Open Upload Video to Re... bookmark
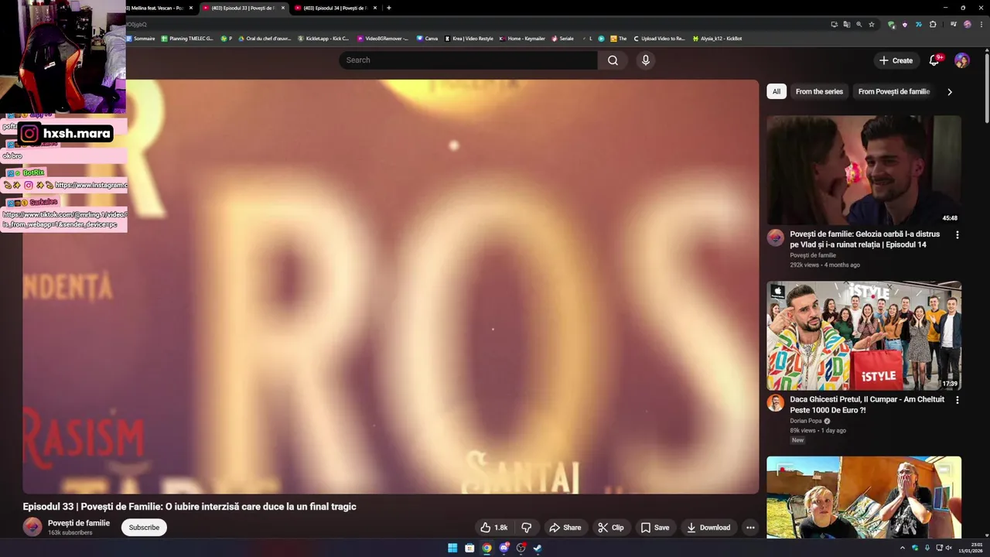The height and width of the screenshot is (557, 990). click(659, 38)
